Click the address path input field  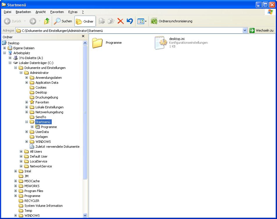click(x=131, y=30)
